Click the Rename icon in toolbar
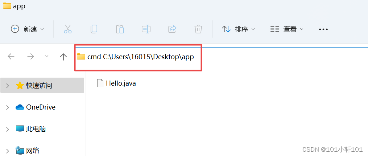 146,29
